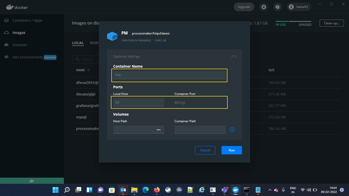
Task: Click the microphone tray icon
Action: pos(283,190)
